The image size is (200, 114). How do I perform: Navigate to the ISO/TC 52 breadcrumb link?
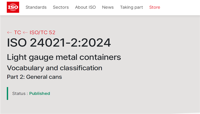[42, 32]
